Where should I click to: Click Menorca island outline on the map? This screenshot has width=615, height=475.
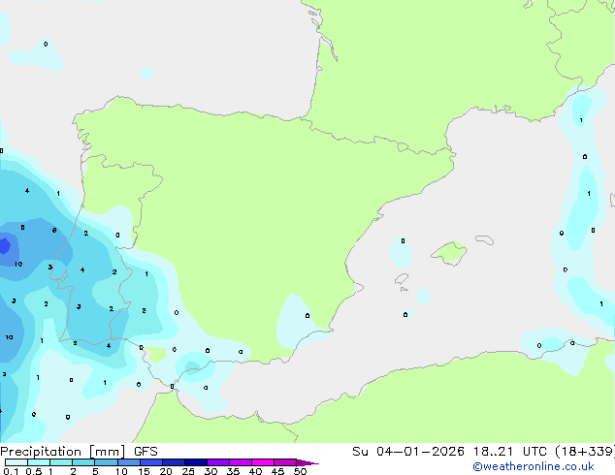coord(484,239)
